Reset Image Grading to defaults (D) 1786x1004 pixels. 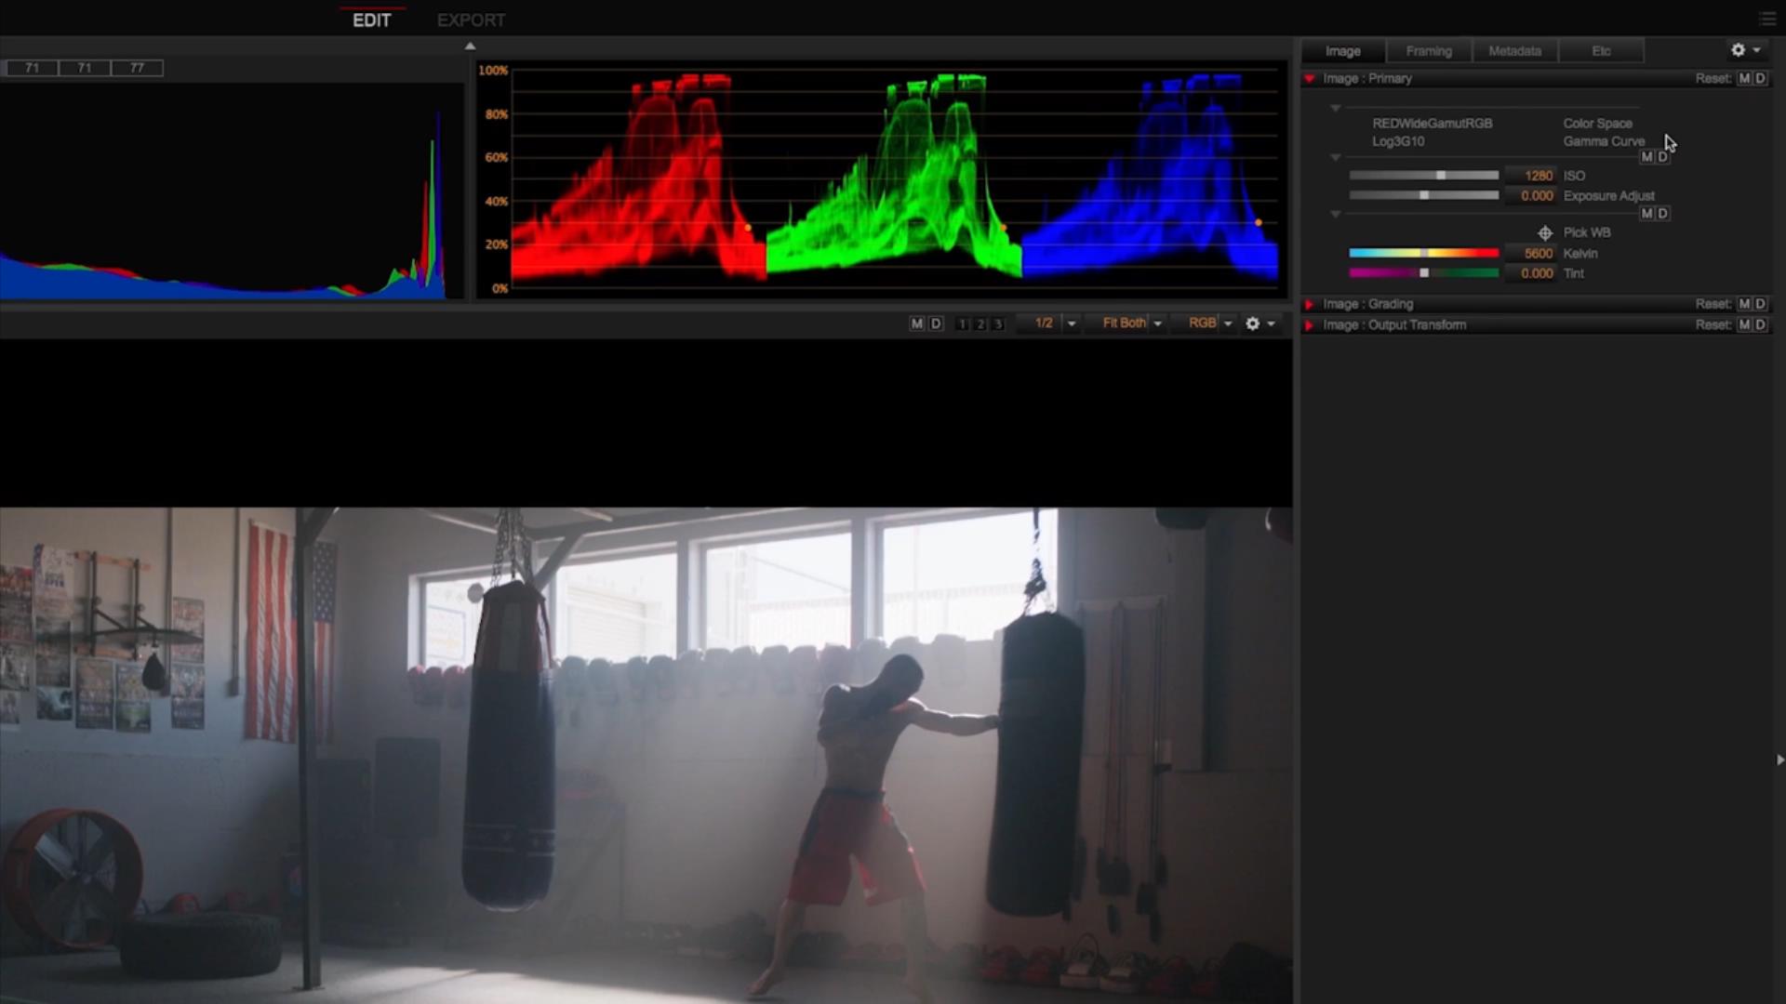1760,304
